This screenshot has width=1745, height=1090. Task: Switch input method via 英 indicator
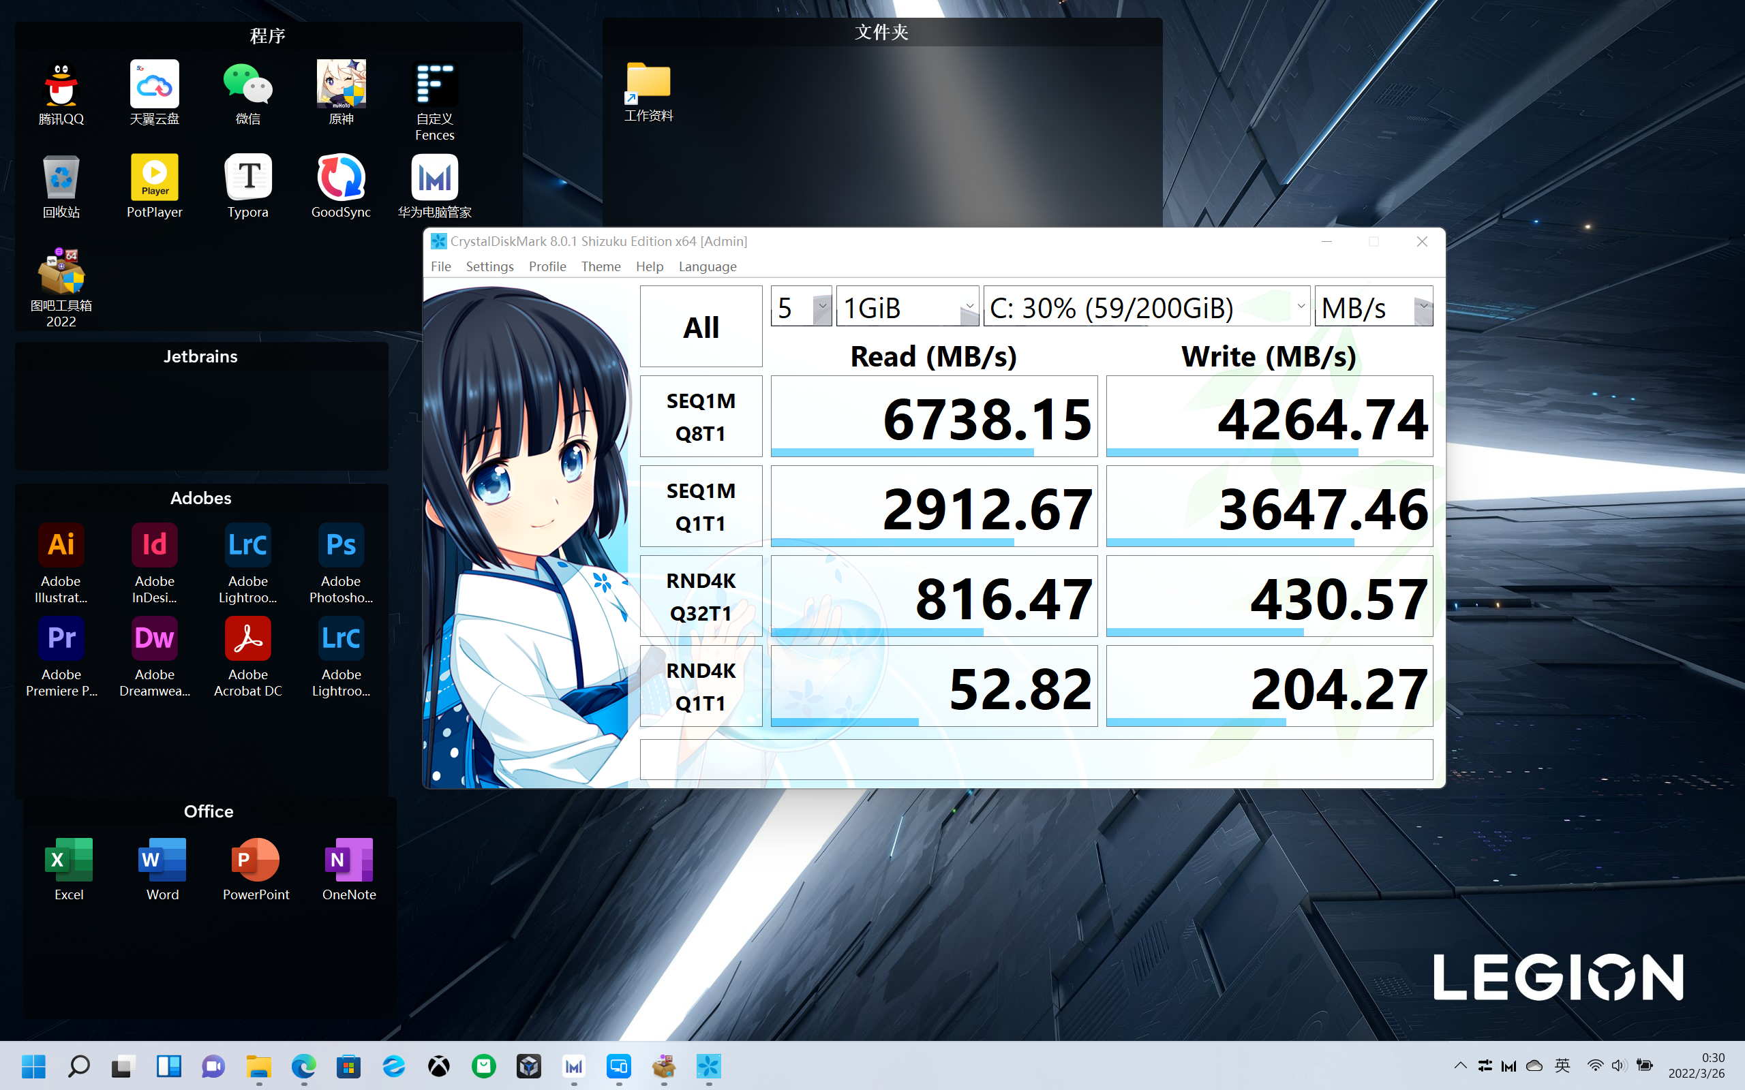tap(1562, 1065)
